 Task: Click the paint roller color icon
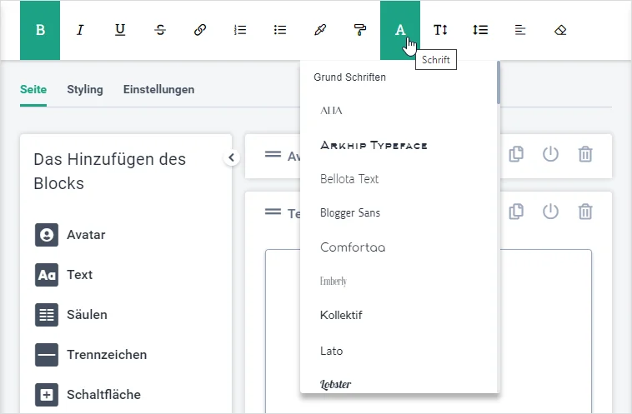click(x=360, y=30)
